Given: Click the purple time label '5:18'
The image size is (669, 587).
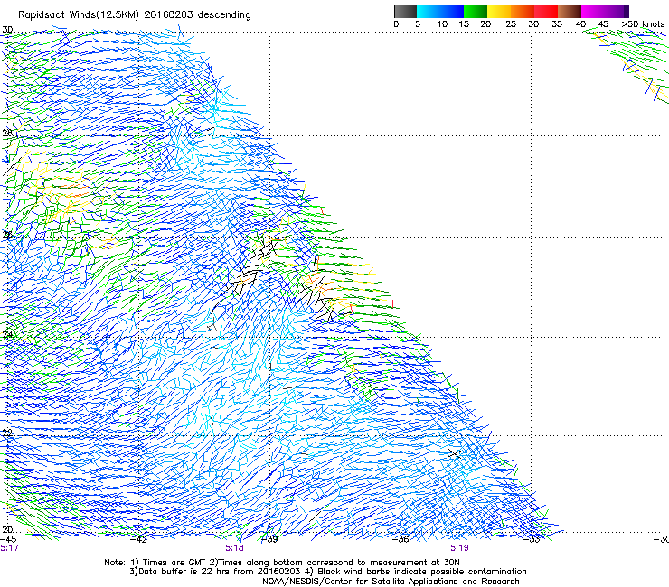Looking at the screenshot, I should pyautogui.click(x=235, y=548).
